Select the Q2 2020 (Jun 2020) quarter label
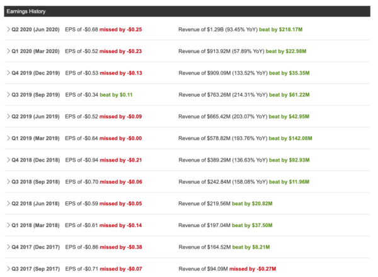This screenshot has width=378, height=277. [35, 30]
